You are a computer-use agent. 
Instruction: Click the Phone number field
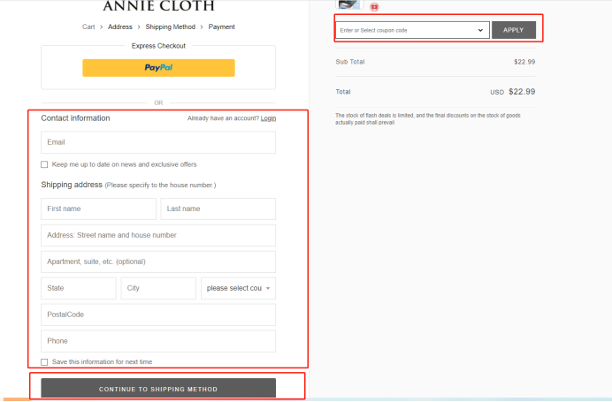pos(158,341)
